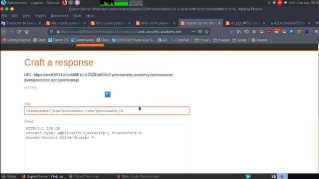Open the Community bookmark
Viewport: 319px width, 179px height.
(82, 40)
